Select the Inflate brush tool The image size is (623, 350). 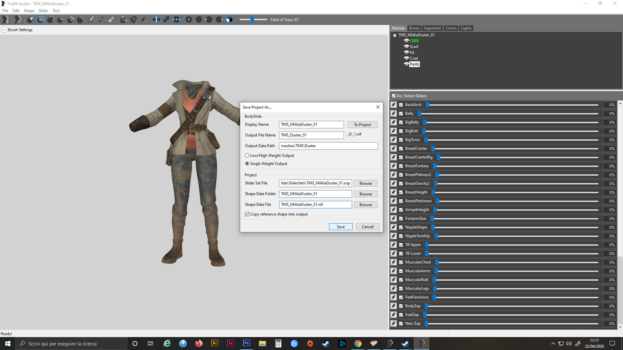click(50, 19)
